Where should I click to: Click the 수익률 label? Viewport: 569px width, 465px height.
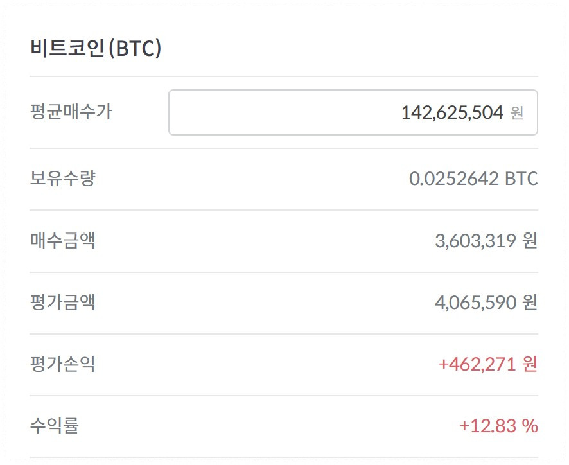pos(54,425)
